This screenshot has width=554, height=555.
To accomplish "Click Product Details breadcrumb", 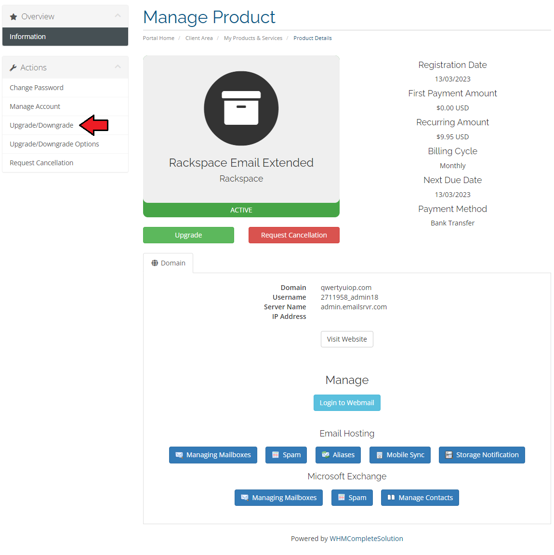I will click(x=313, y=38).
